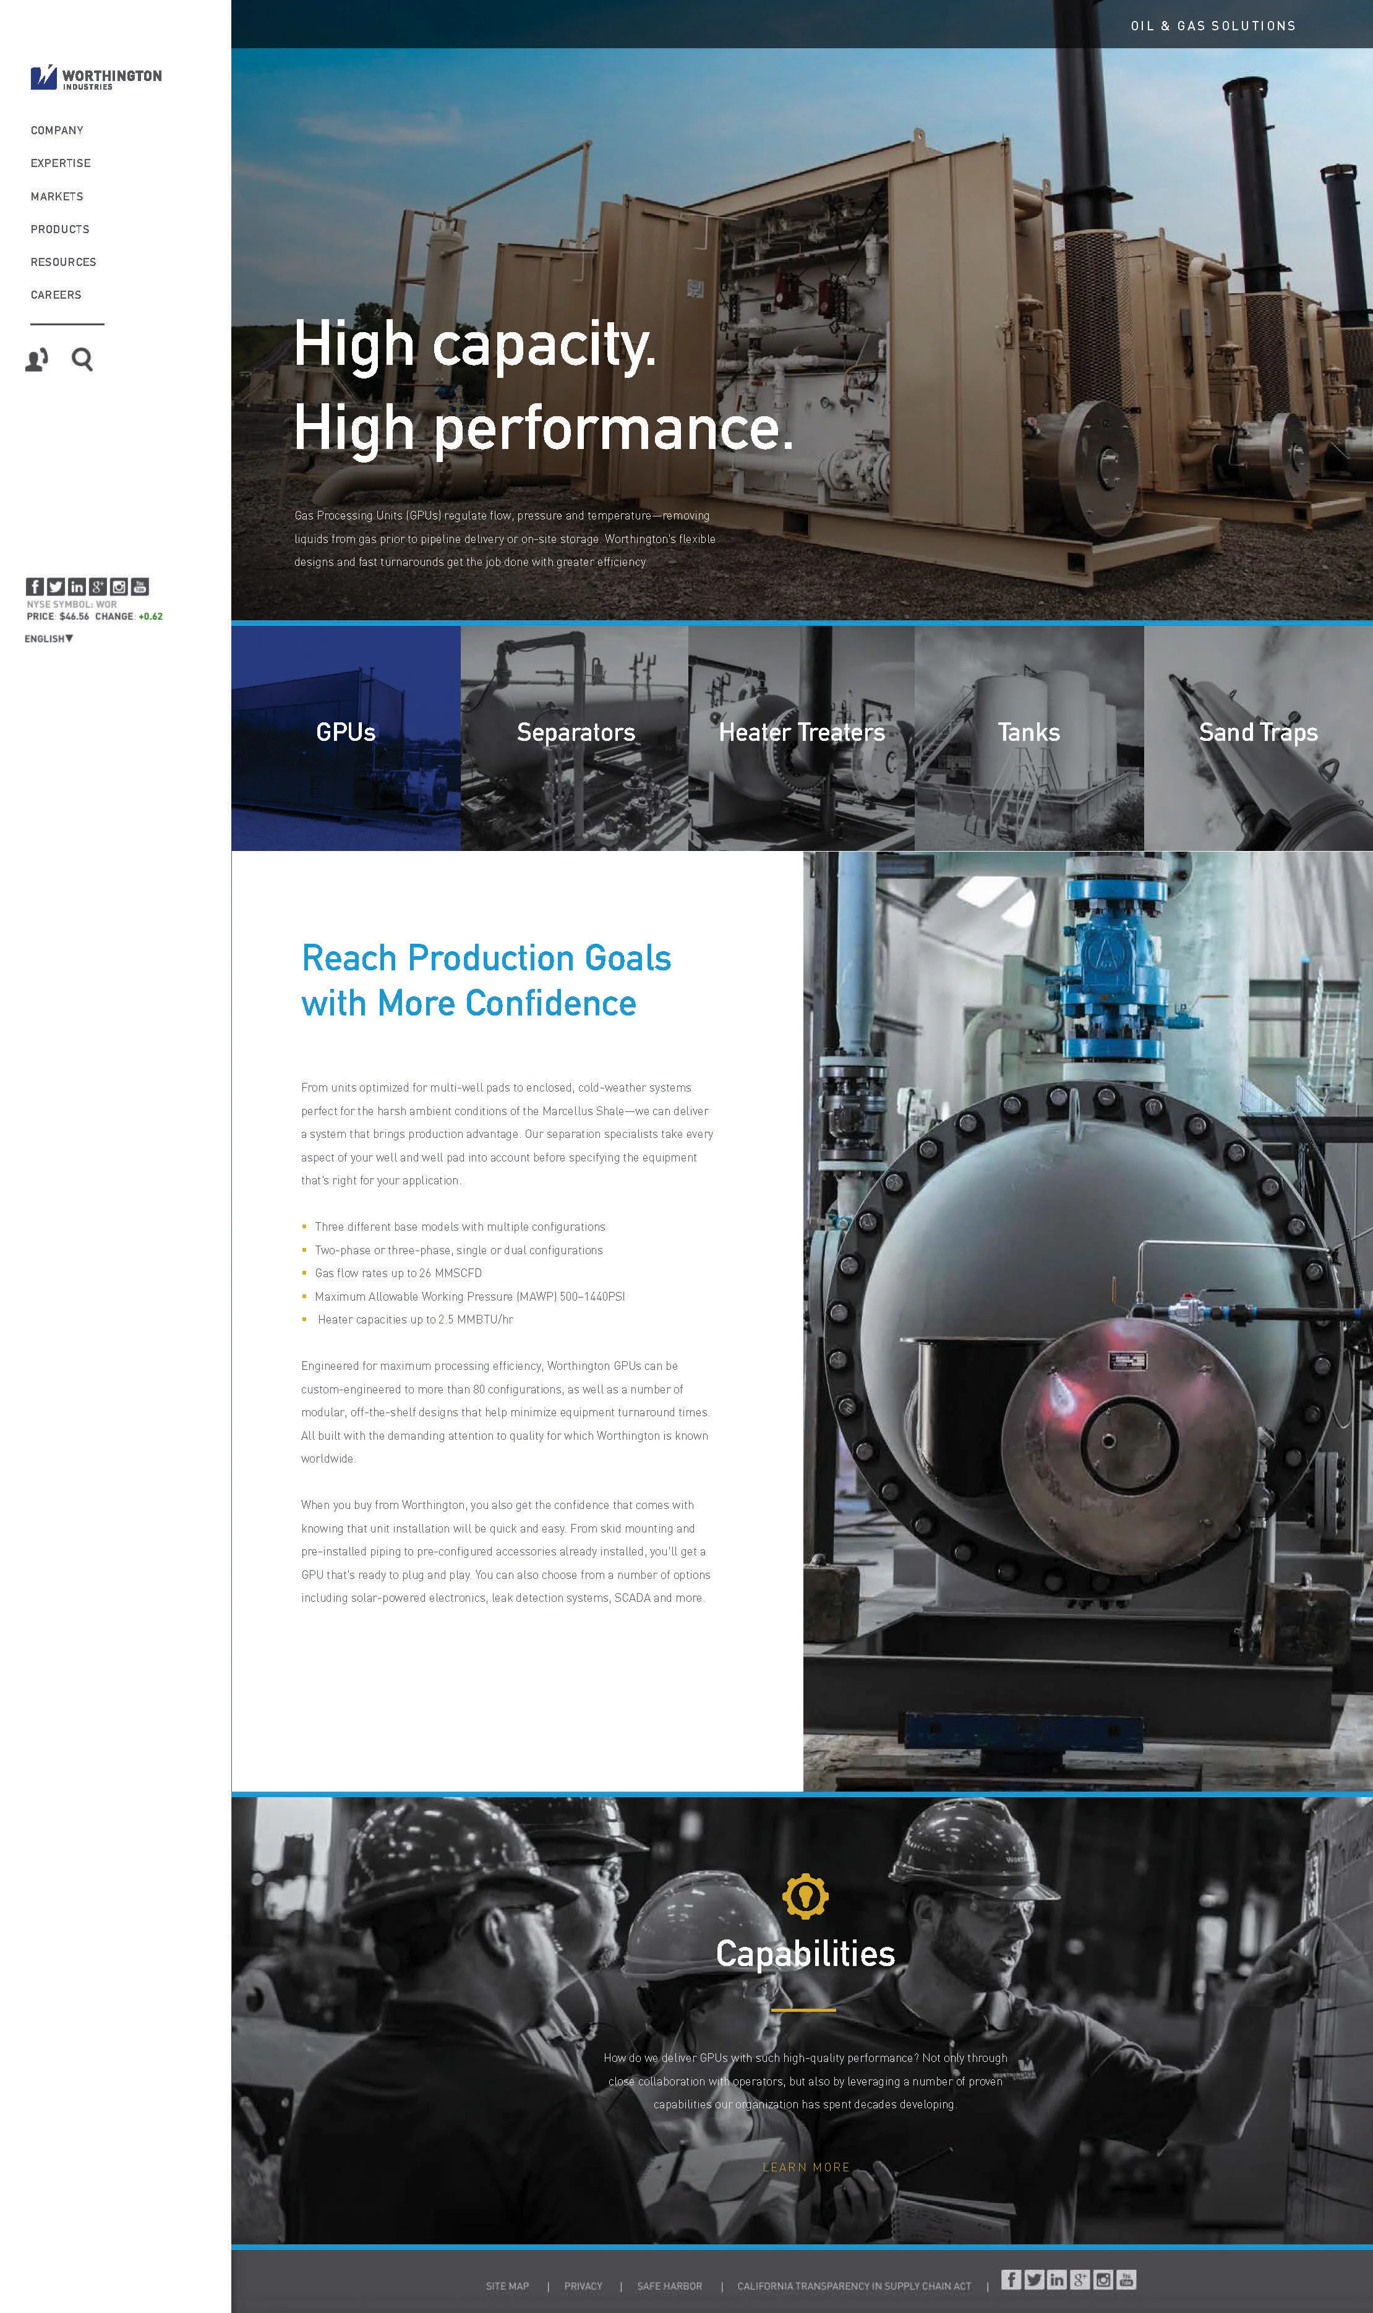Open Twitter icon in the footer
Screen dimensions: 1373x2313
(x=1034, y=2279)
